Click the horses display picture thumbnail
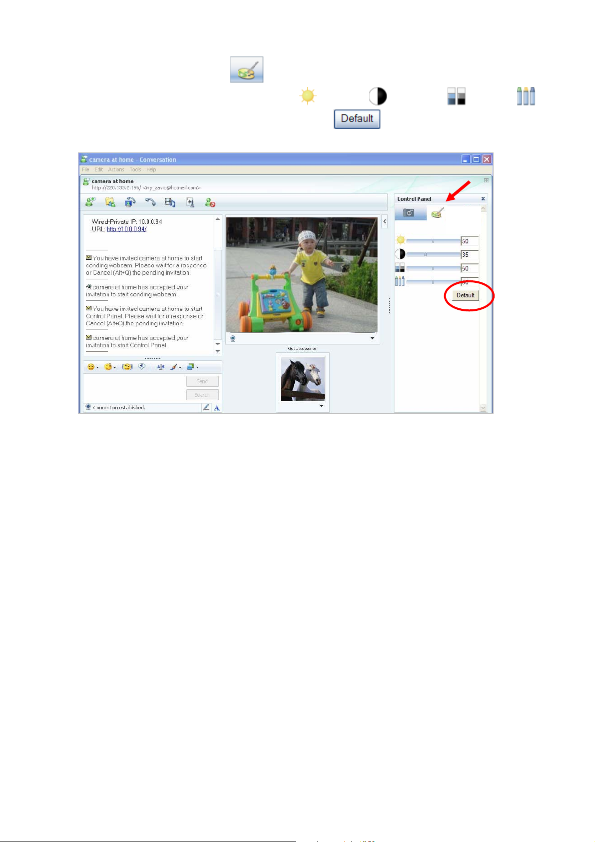Screen dimensions: 595x842 point(303,378)
